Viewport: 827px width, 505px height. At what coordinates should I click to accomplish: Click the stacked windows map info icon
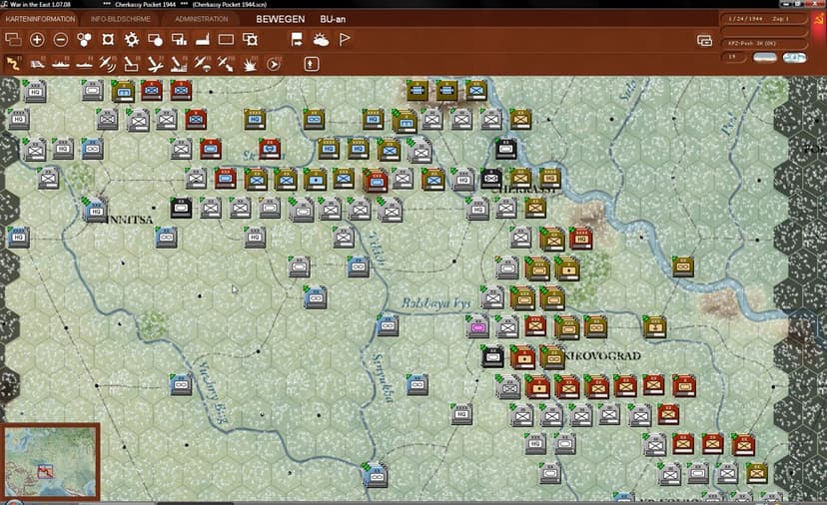click(13, 40)
